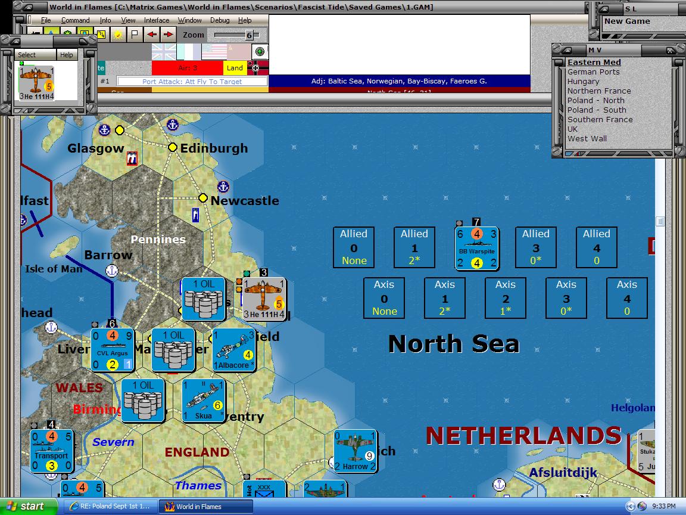Choose German Ports in M V list
Image resolution: width=686 pixels, height=515 pixels.
coord(593,72)
